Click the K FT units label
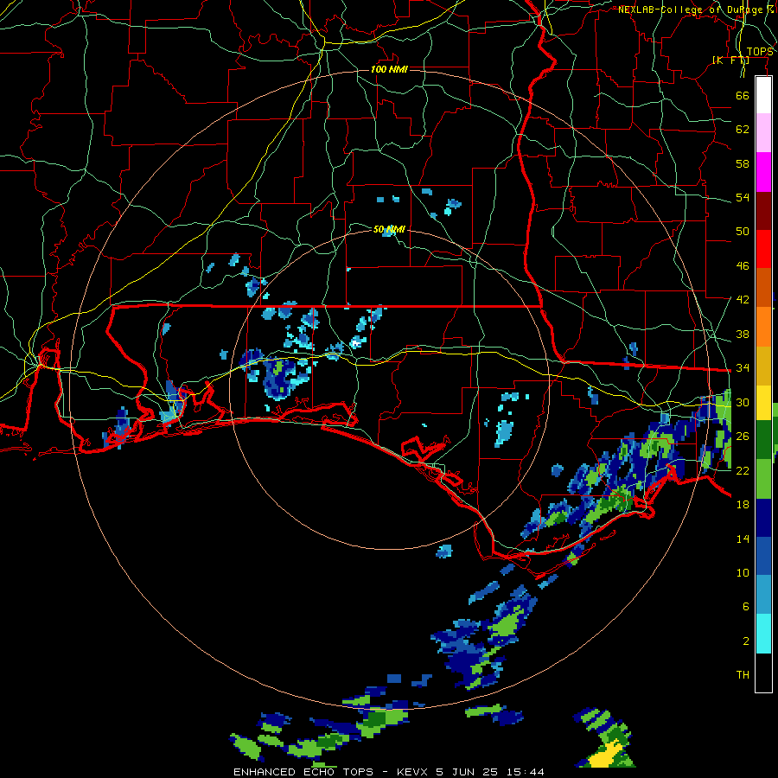The height and width of the screenshot is (778, 778). pyautogui.click(x=730, y=61)
